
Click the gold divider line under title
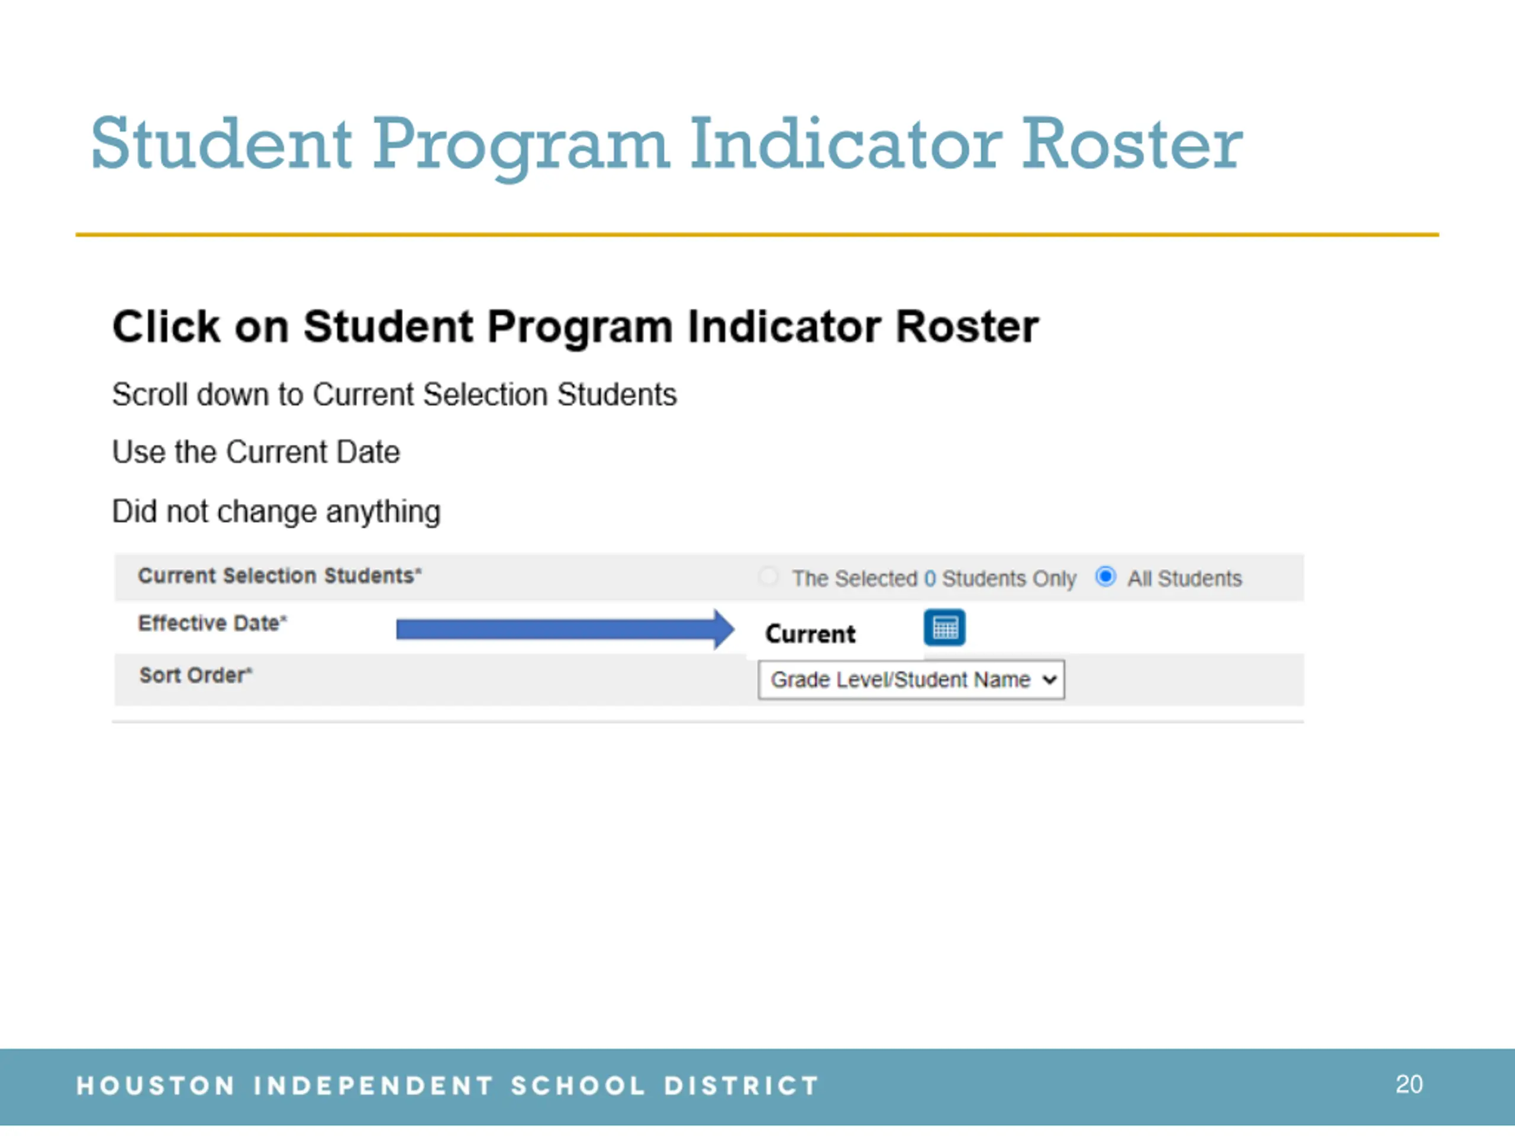pyautogui.click(x=757, y=234)
